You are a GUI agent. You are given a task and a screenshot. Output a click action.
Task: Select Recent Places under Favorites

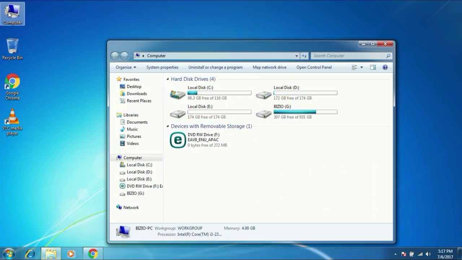[139, 101]
